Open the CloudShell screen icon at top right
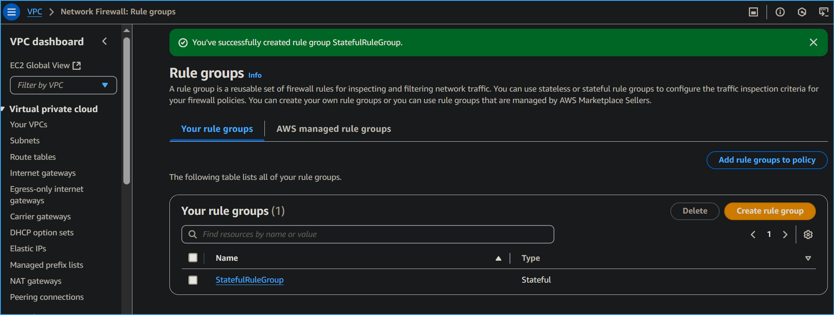The width and height of the screenshot is (834, 315). 824,12
